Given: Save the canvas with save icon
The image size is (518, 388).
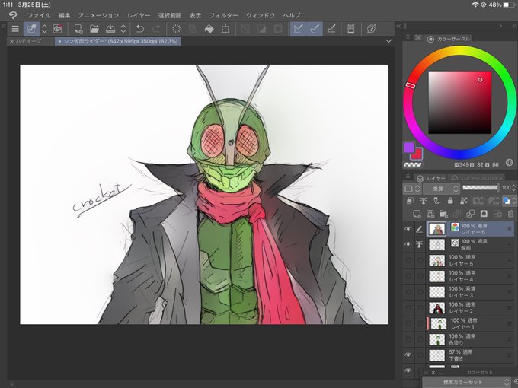Looking at the screenshot, I should coord(110,29).
